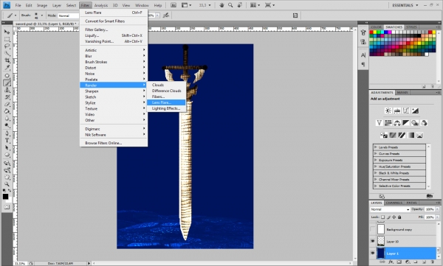Show the Background copy layer
The width and height of the screenshot is (443, 266).
[x=373, y=229]
